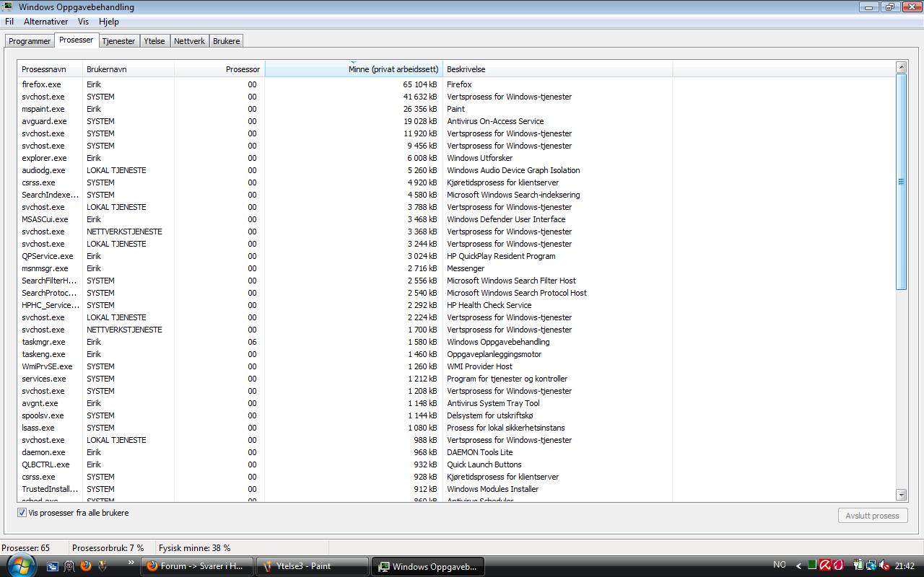
Task: Click the red DAEMON Tools tray icon
Action: [x=837, y=565]
